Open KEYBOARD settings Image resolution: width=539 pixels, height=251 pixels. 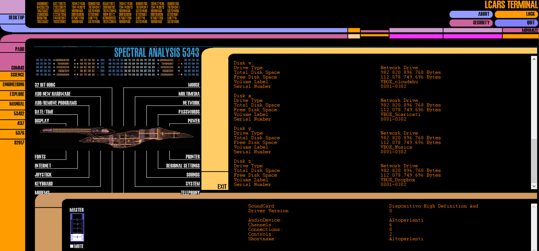coord(44,183)
